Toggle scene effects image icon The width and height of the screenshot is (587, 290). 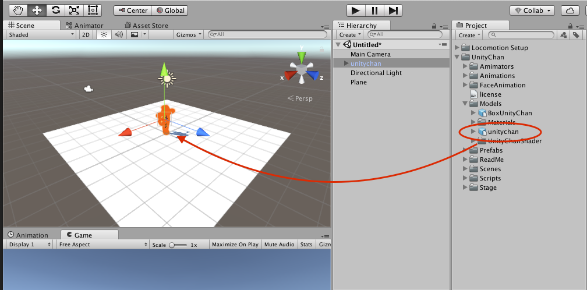pyautogui.click(x=134, y=34)
